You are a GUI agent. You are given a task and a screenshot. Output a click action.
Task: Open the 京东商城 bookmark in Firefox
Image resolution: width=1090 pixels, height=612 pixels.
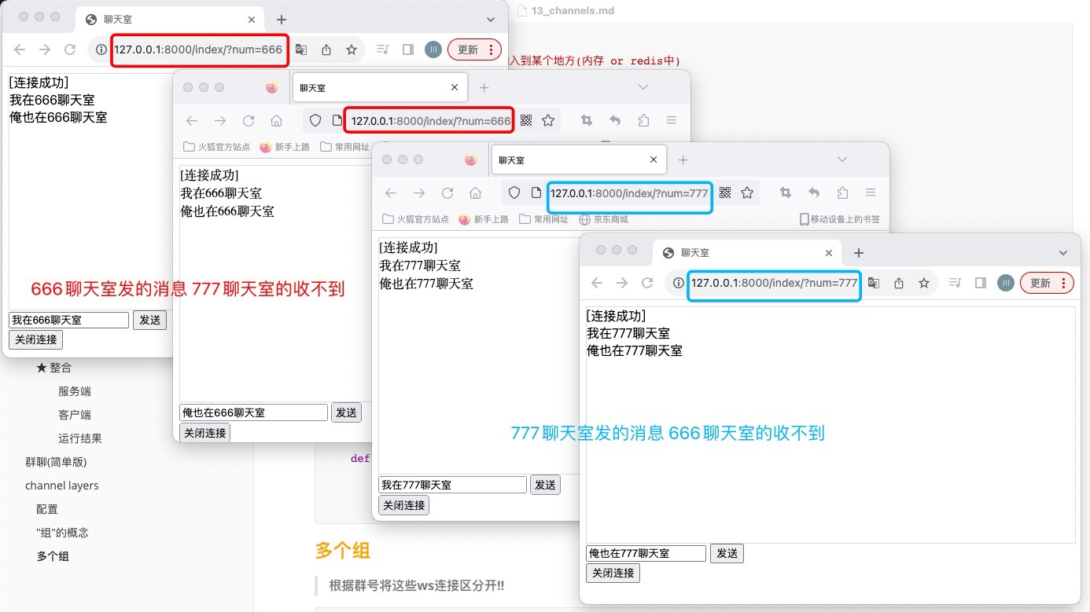[610, 219]
